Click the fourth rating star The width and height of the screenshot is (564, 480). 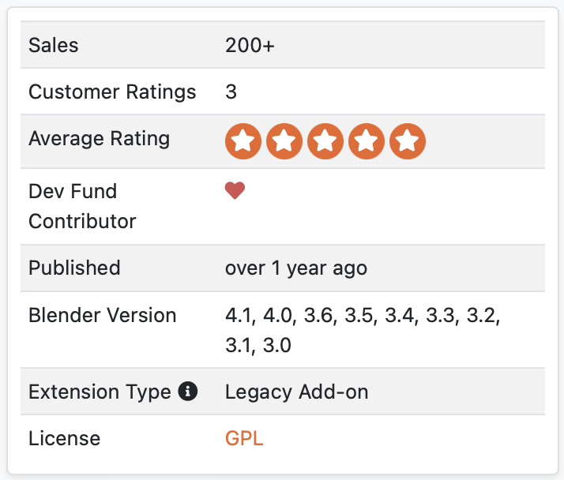coord(367,141)
